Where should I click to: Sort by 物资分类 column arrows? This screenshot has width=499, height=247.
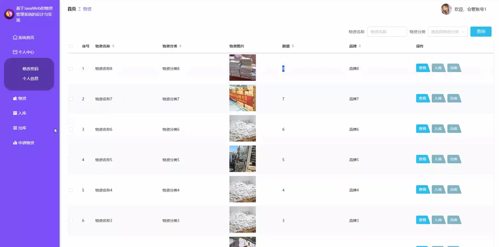click(180, 46)
